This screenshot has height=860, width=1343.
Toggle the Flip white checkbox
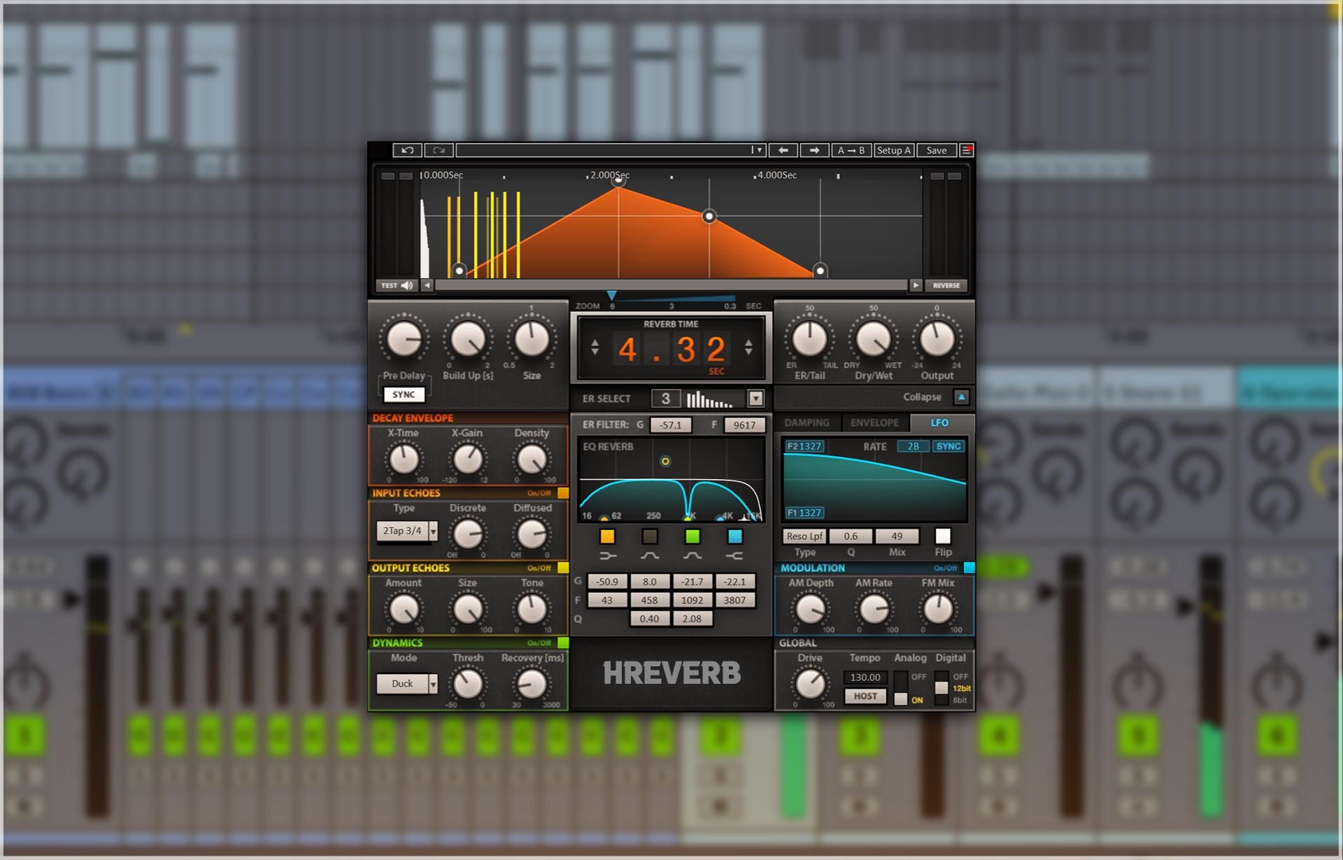click(943, 536)
